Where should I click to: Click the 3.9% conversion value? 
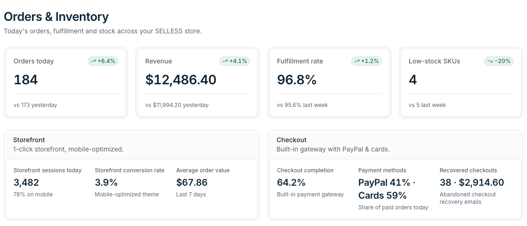(x=106, y=182)
